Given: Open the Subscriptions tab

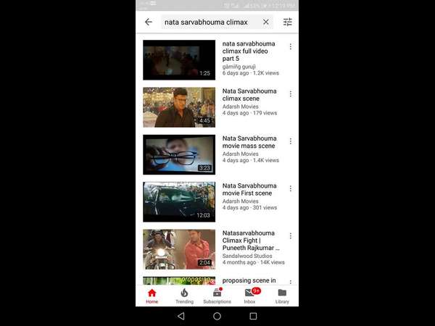Looking at the screenshot, I should pos(217,296).
